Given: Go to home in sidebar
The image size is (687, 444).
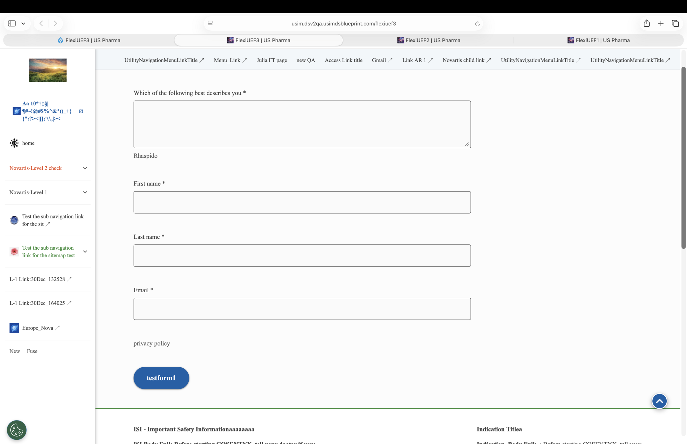Looking at the screenshot, I should 28,143.
